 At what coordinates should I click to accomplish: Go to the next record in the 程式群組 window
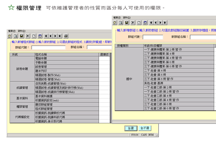coord(55,36)
